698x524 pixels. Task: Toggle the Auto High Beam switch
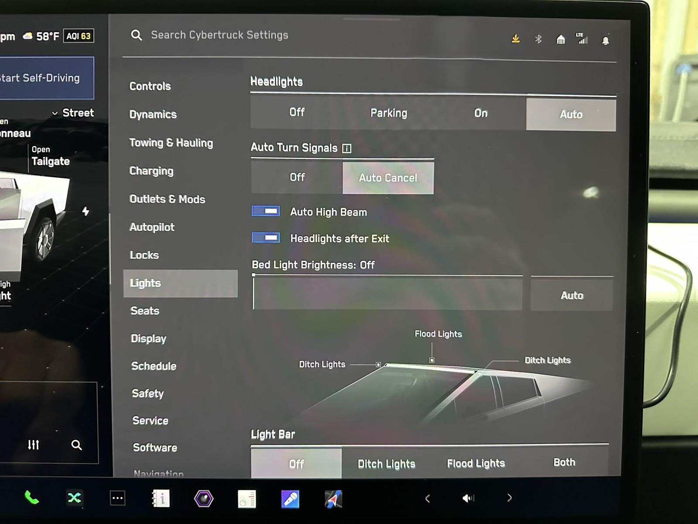[266, 211]
